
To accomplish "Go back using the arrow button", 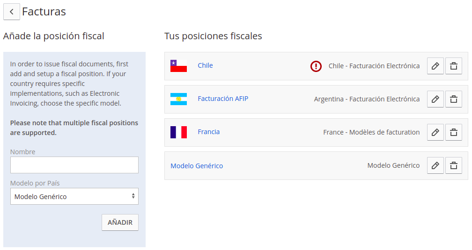I will tap(11, 12).
